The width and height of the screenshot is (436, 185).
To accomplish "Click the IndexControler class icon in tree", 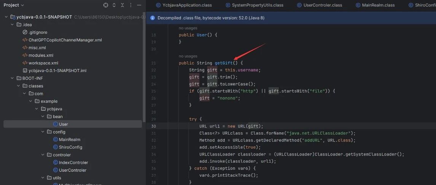I will tap(55, 163).
